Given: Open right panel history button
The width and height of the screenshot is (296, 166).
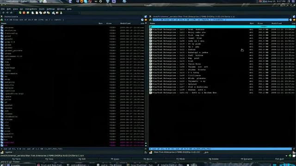Looking at the screenshot, I should (x=291, y=20).
